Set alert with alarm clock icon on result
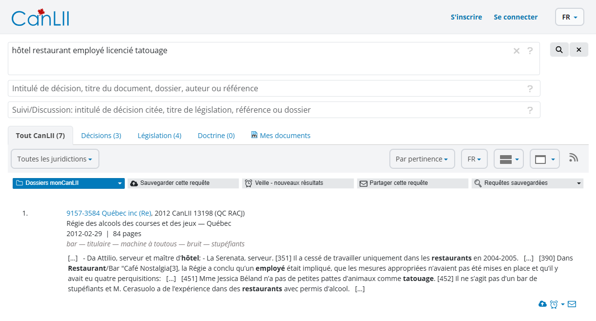 point(554,304)
